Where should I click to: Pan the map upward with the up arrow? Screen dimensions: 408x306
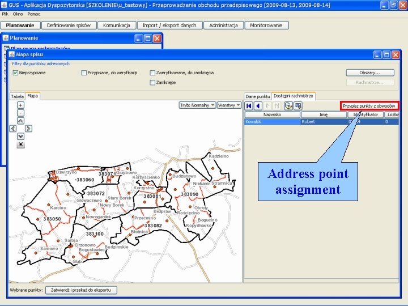click(20, 121)
